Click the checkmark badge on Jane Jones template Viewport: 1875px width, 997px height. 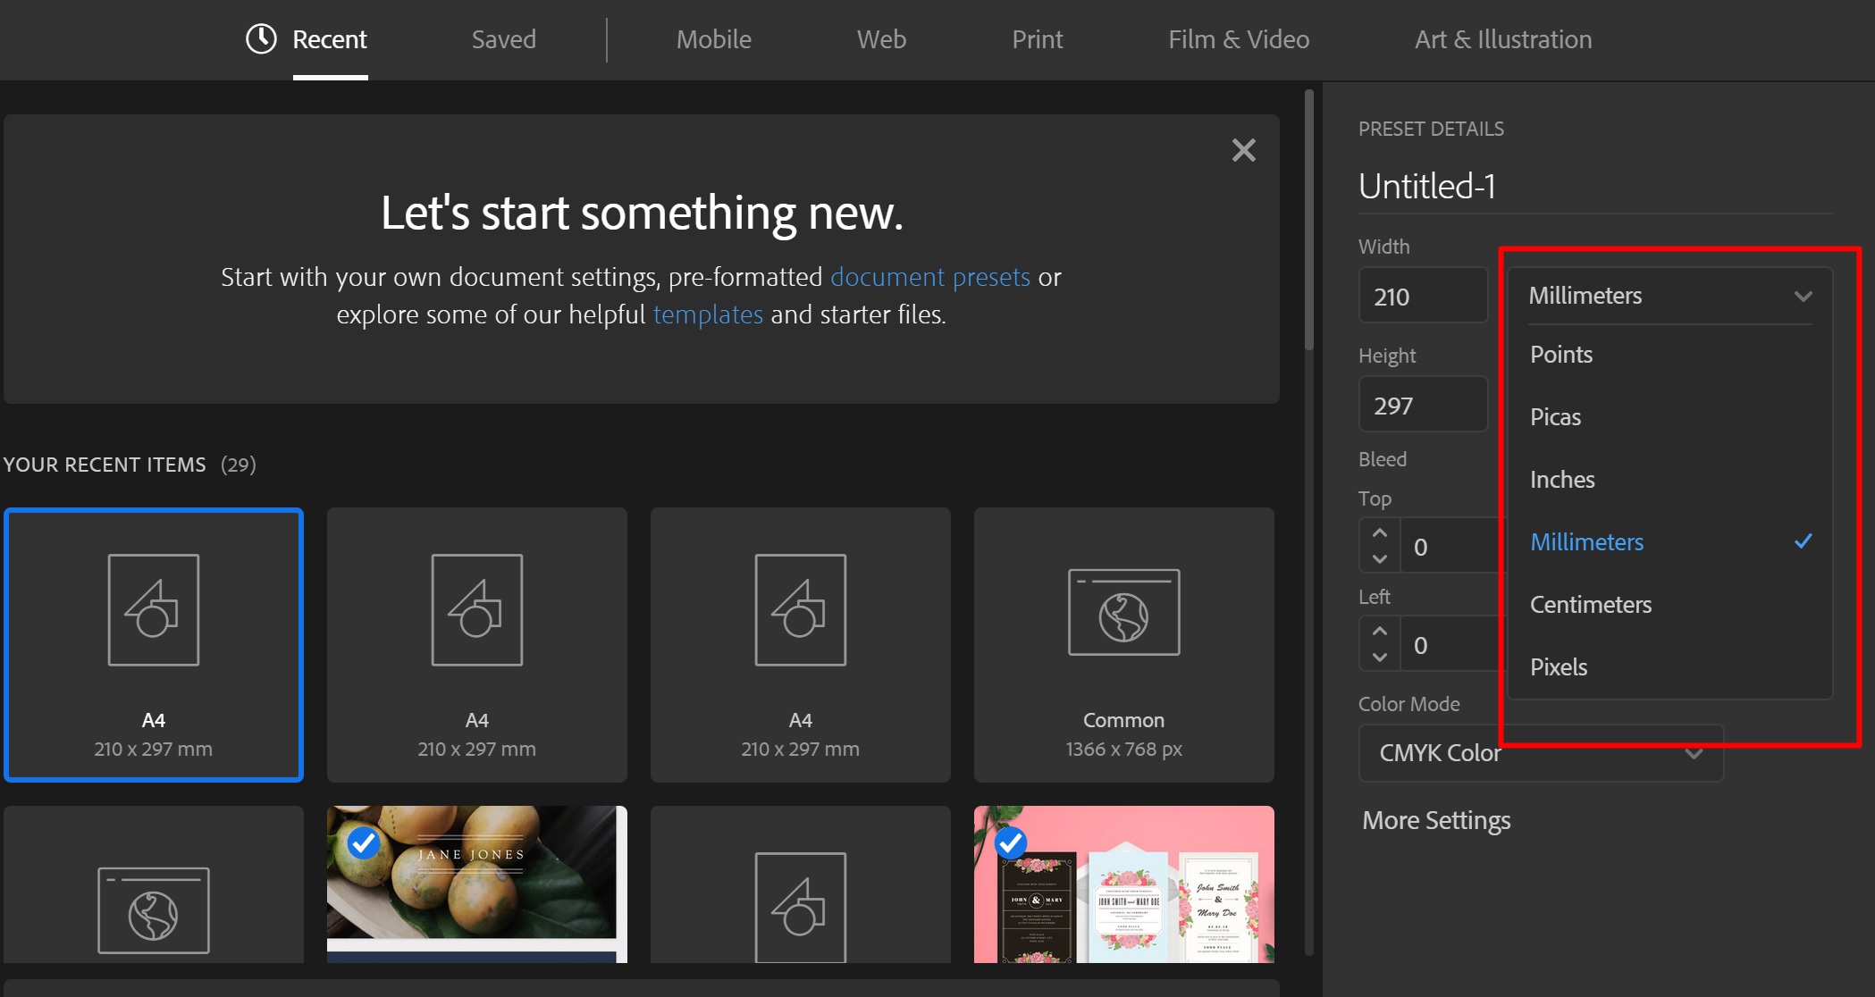pos(364,842)
